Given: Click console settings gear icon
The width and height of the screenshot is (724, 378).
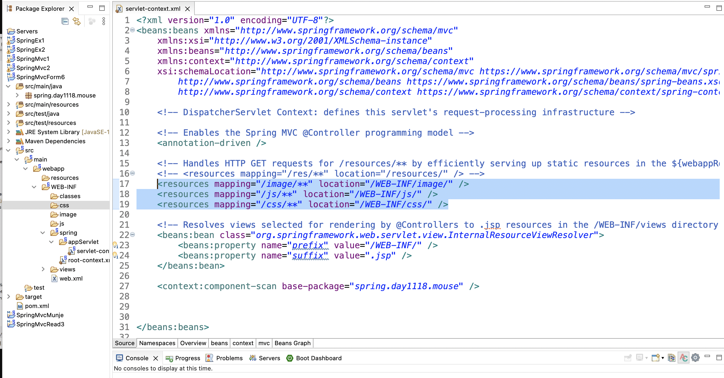Looking at the screenshot, I should coord(695,358).
